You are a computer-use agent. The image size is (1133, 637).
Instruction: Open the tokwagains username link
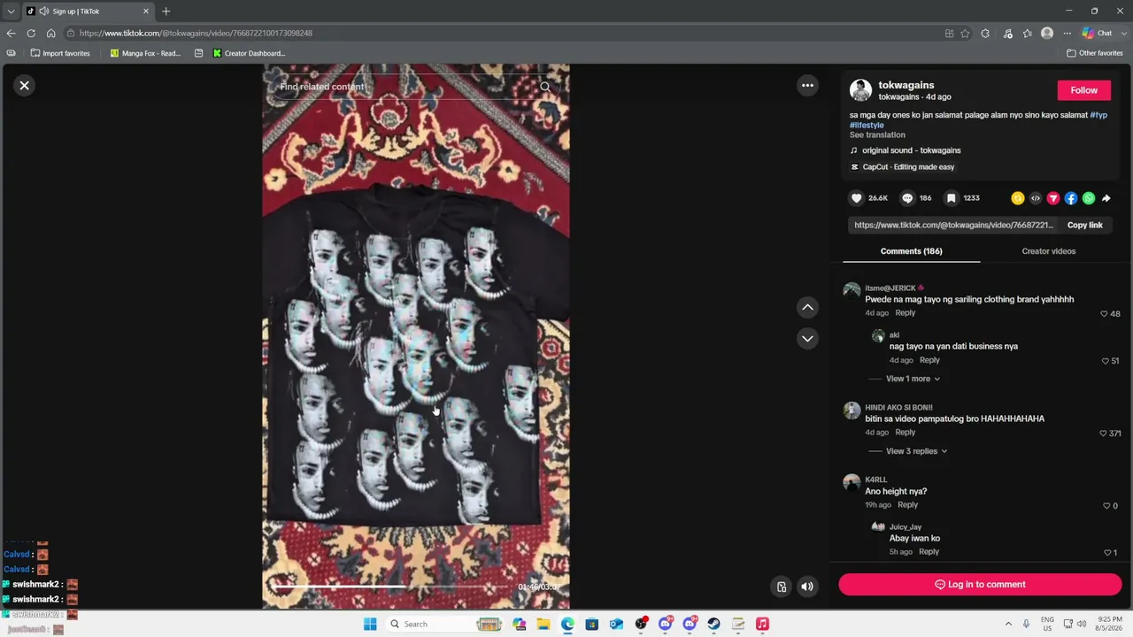tap(906, 85)
